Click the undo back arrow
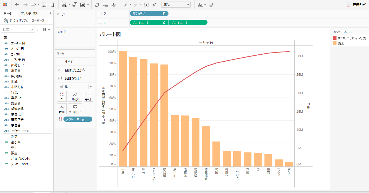 click(x=17, y=5)
